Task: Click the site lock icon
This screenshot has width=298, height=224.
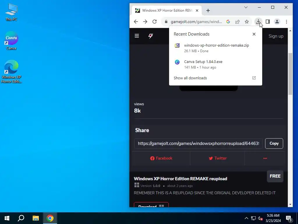Action: coord(166,22)
